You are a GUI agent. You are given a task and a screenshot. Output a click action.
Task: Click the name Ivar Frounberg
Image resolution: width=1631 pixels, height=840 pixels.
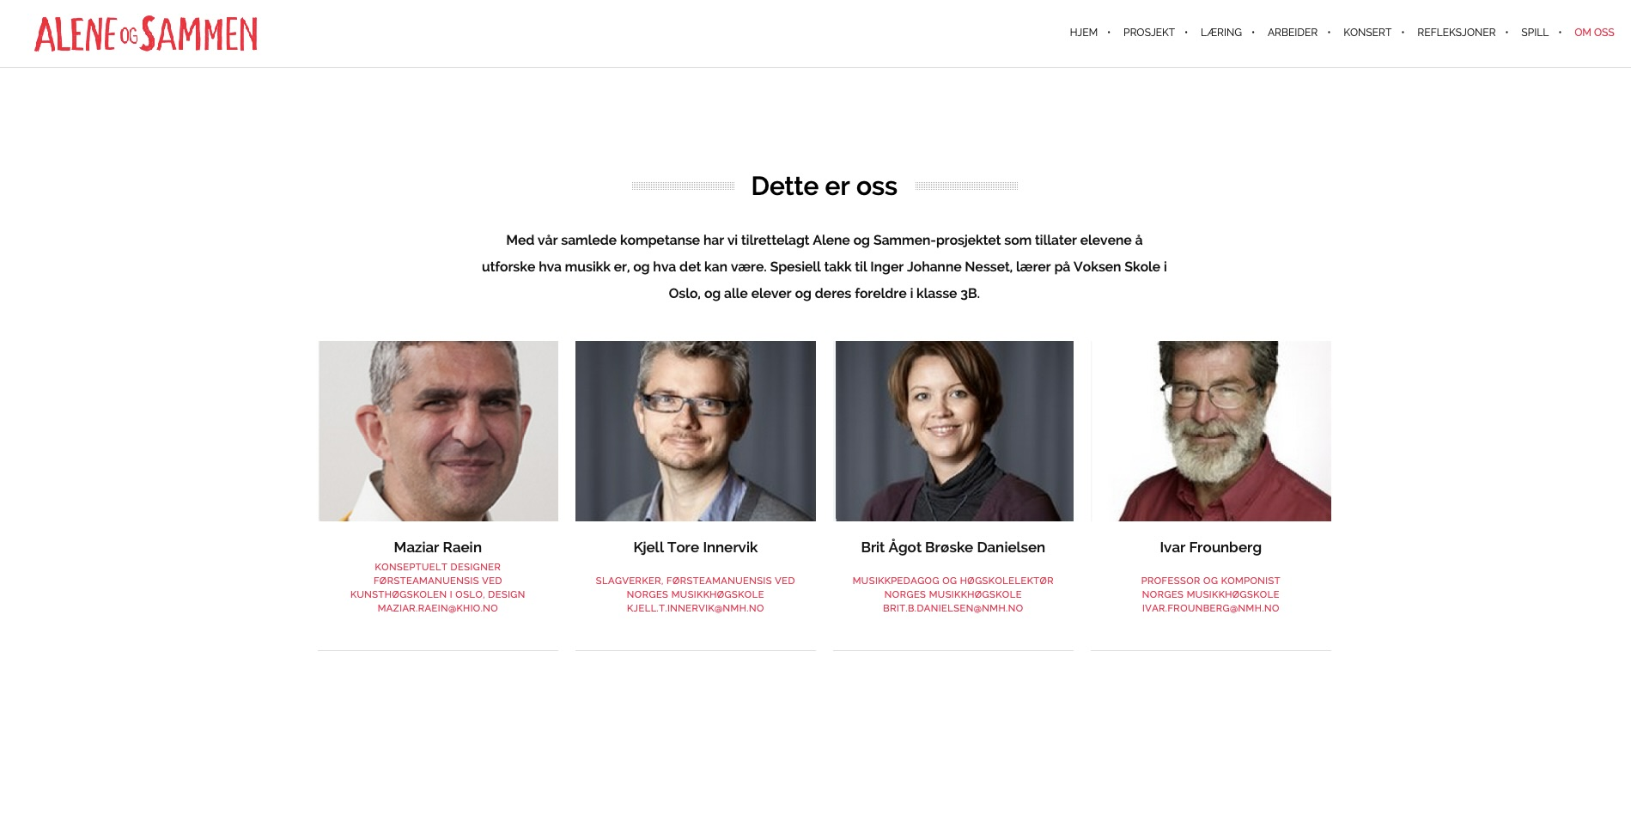[x=1210, y=547]
